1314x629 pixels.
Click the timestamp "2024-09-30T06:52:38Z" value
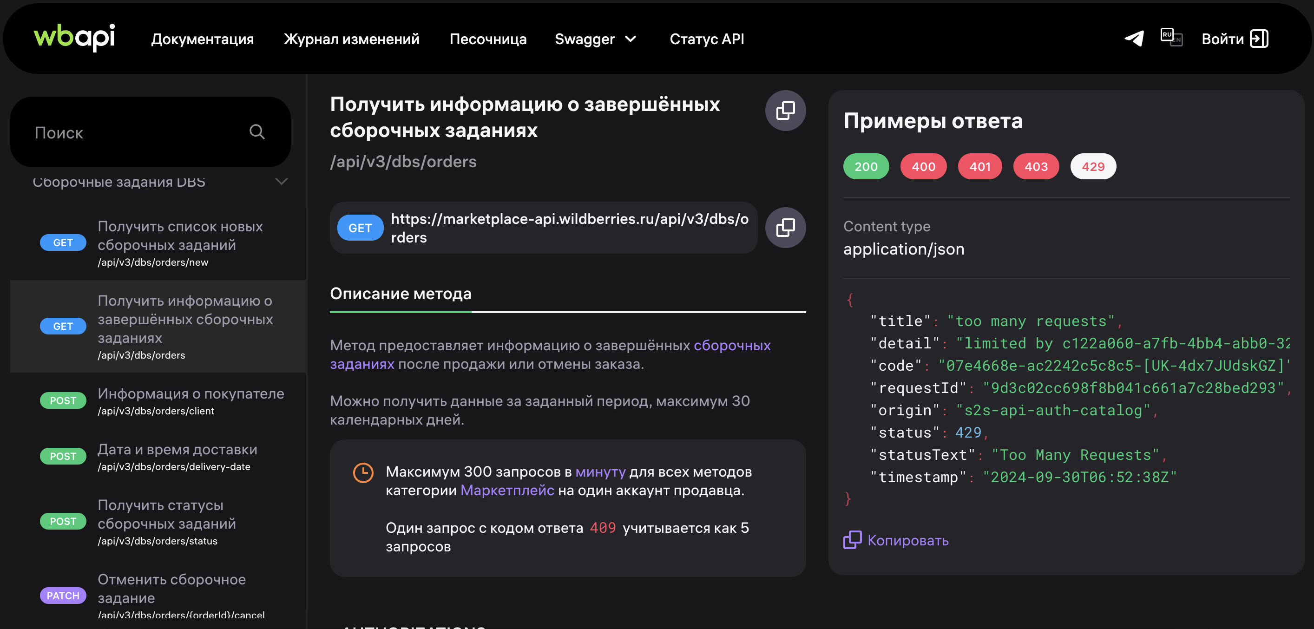point(1079,478)
